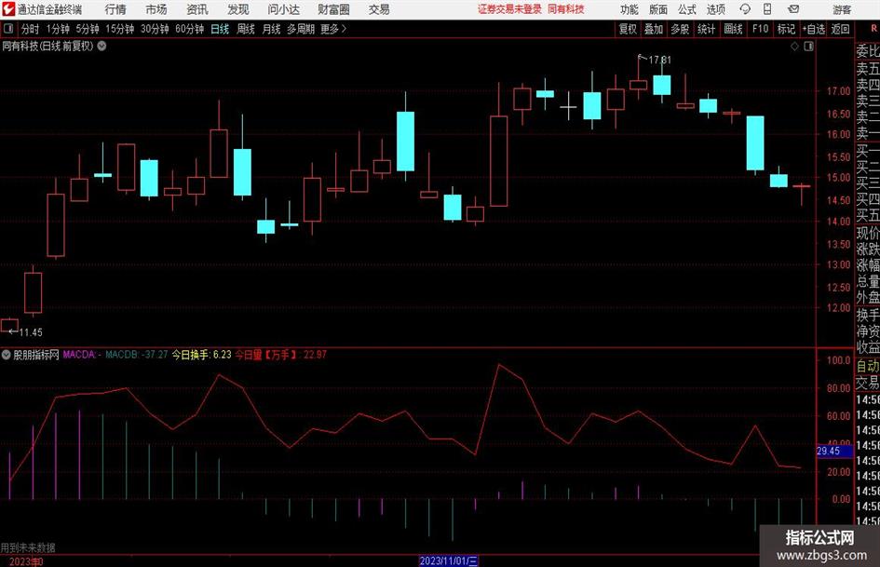Click the diamond icon at the chart's top right
Viewport: 880px width, 567px height.
(794, 47)
